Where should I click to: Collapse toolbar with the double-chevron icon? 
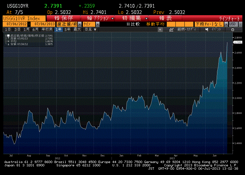[x=160, y=30]
